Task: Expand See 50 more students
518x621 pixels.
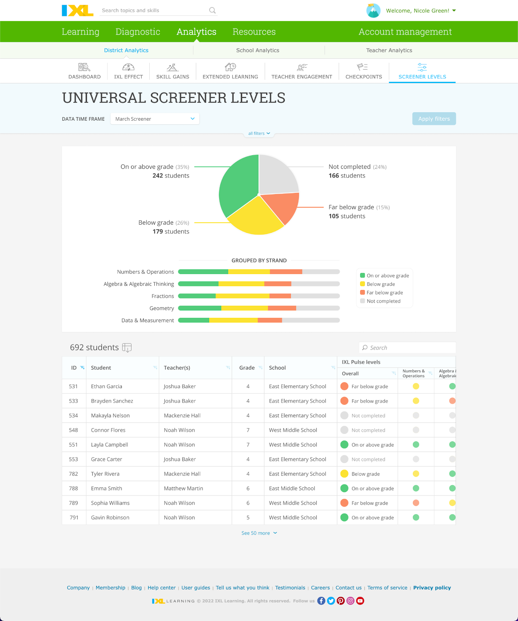Action: coord(259,533)
